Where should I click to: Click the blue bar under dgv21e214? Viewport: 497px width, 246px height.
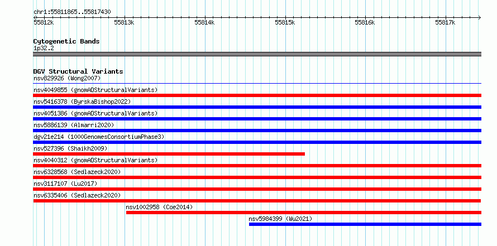[257, 142]
